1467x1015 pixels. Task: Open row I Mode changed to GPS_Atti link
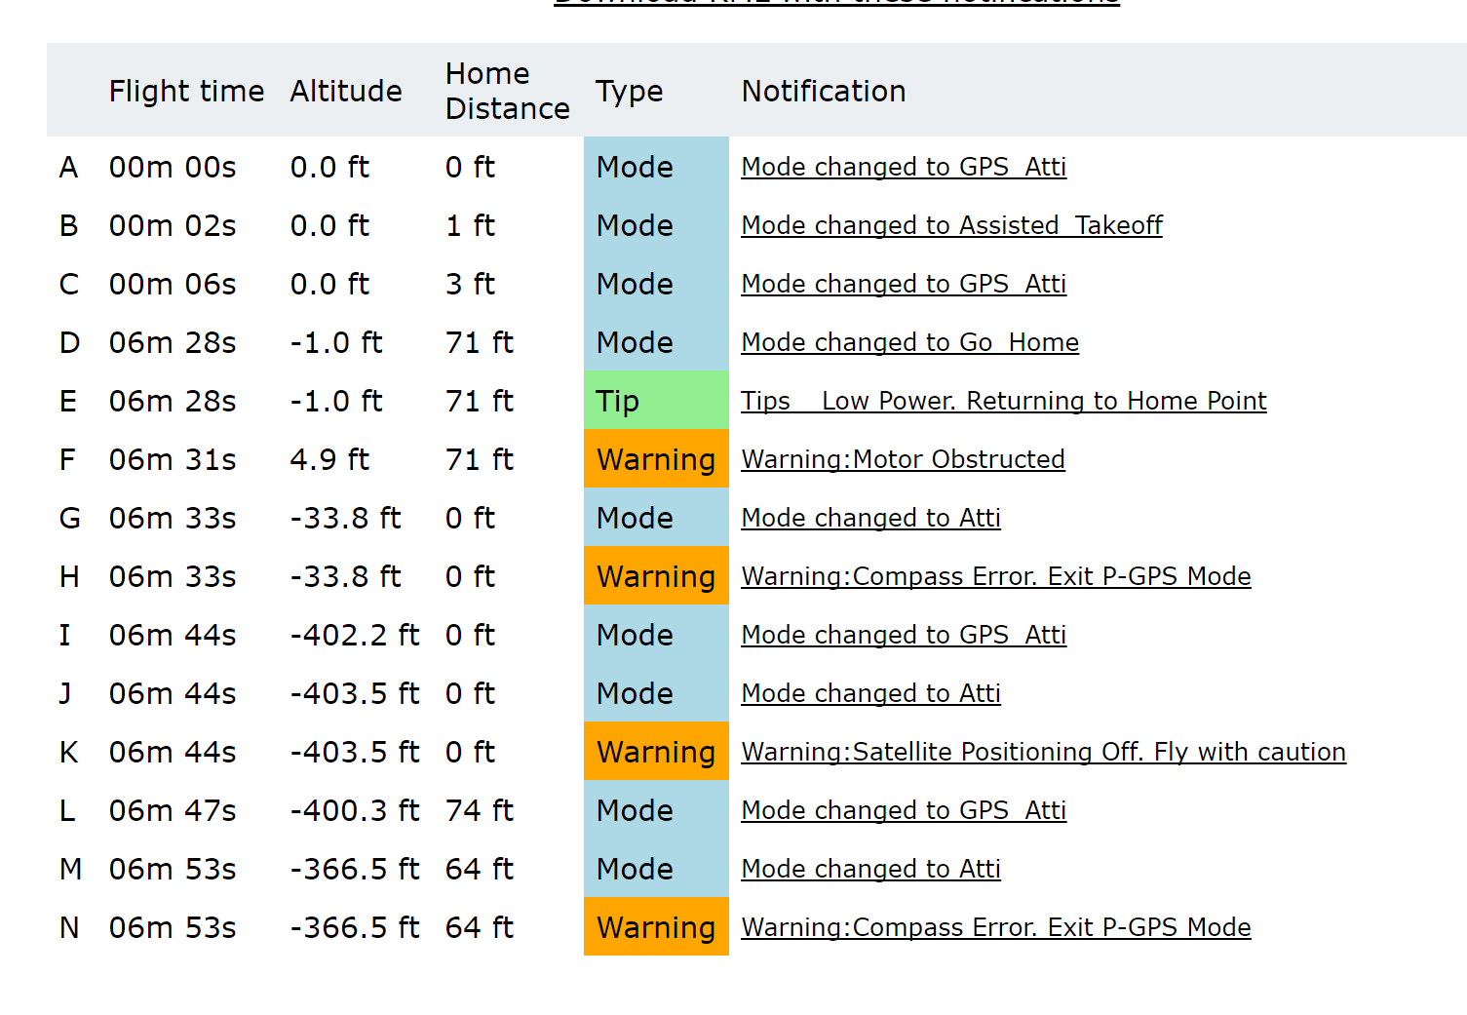(x=904, y=635)
